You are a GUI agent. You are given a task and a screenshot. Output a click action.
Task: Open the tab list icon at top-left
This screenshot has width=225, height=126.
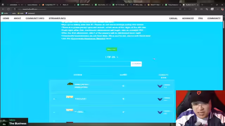(x=3, y=5)
